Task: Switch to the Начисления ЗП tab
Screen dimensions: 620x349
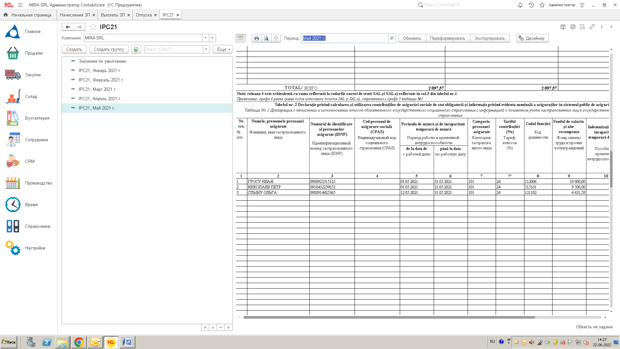Action: pyautogui.click(x=75, y=15)
